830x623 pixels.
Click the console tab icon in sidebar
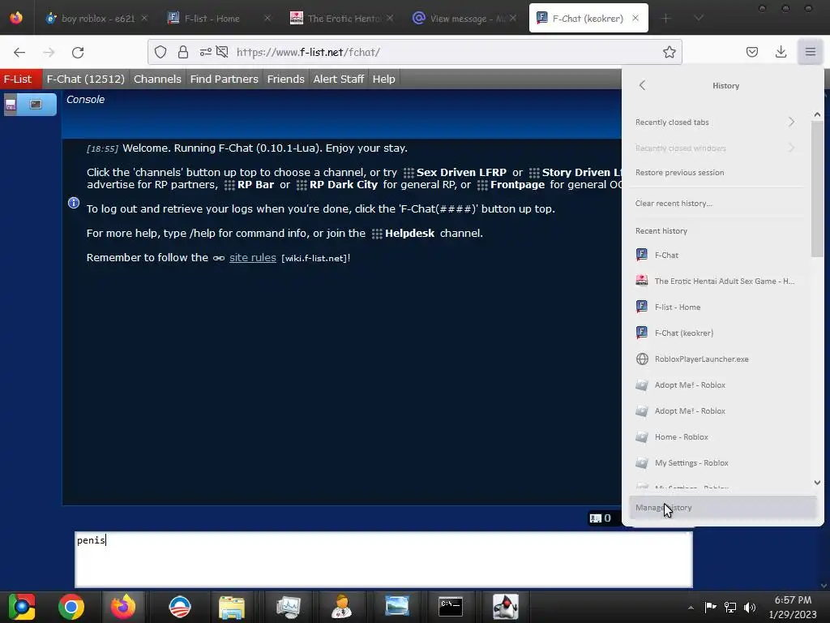coord(36,105)
